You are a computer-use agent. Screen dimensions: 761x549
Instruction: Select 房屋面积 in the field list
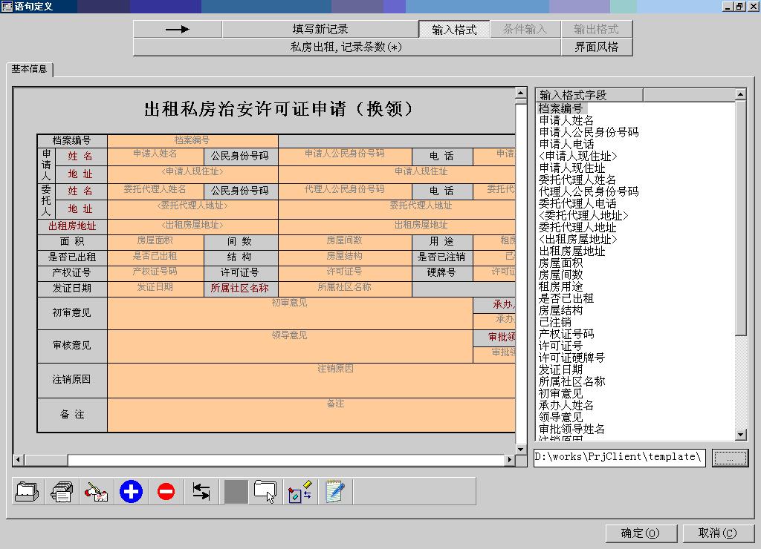(x=560, y=263)
